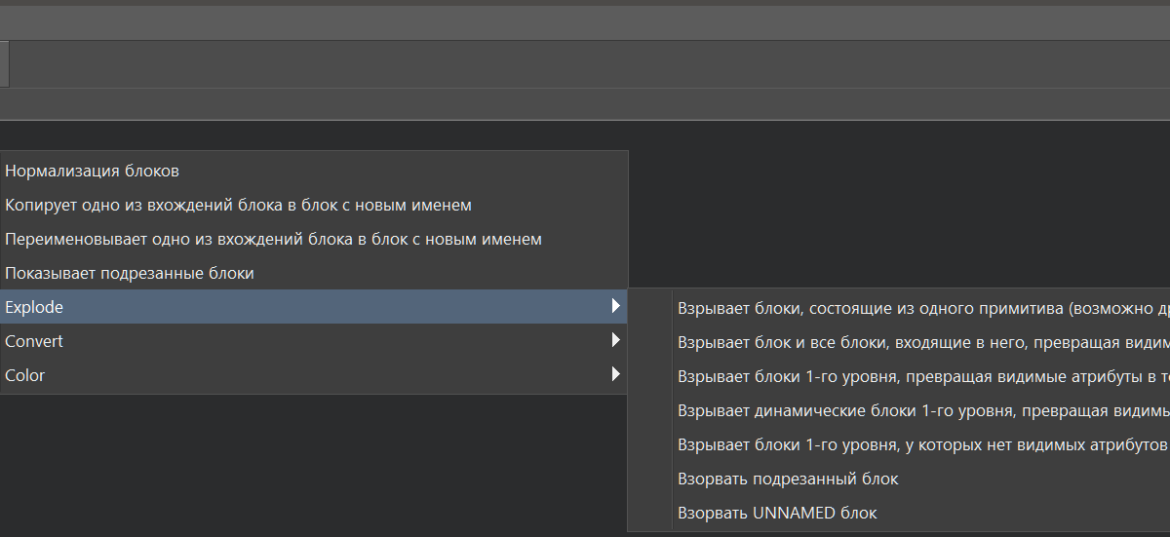This screenshot has height=537, width=1170.
Task: Expand the Explode submenu arrow
Action: [615, 306]
